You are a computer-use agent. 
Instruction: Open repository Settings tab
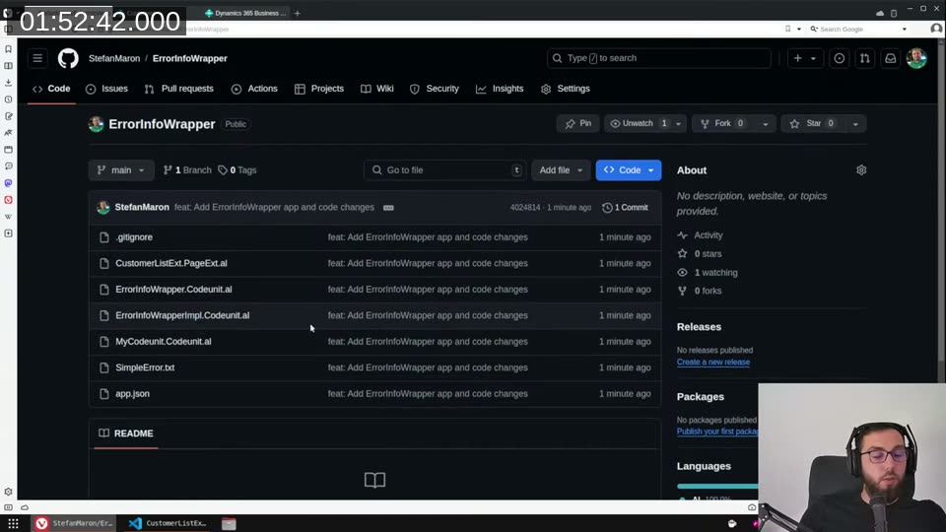566,89
